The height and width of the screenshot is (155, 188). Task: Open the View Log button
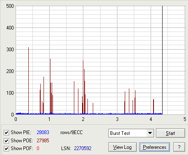[122, 147]
